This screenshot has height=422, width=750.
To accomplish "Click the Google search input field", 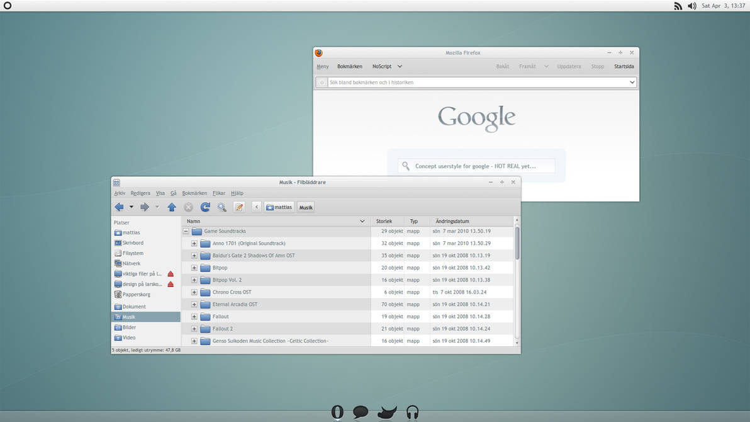I will [476, 166].
